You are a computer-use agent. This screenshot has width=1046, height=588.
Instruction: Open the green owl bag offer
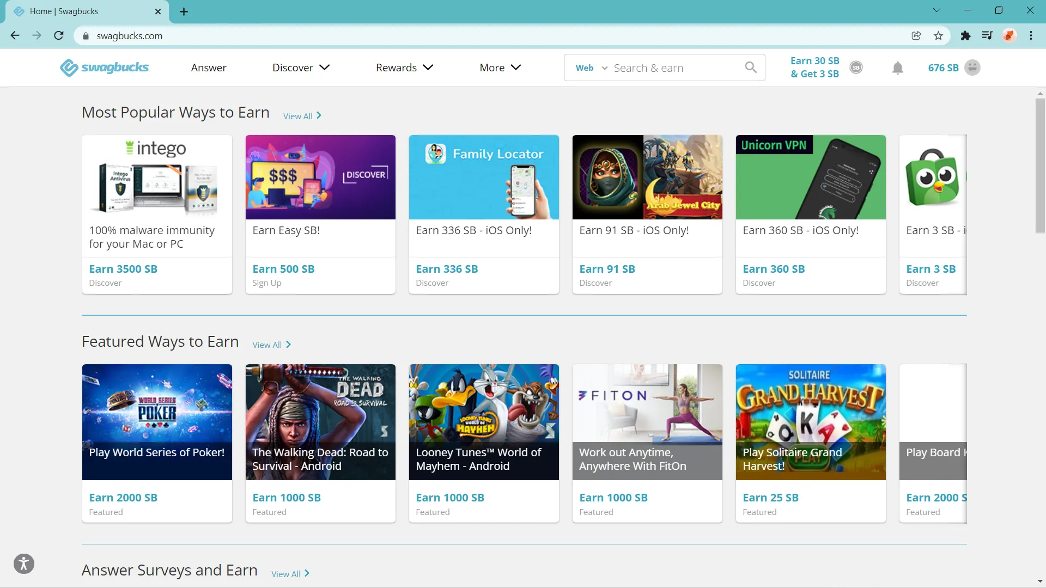pos(933,215)
